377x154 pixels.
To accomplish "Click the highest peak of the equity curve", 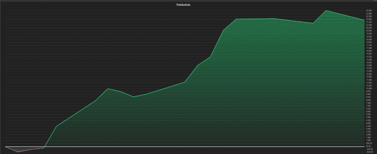I will pos(326,11).
